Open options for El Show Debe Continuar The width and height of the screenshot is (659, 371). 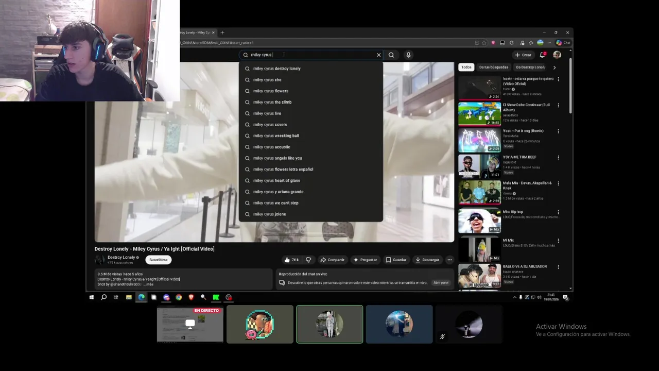point(558,105)
